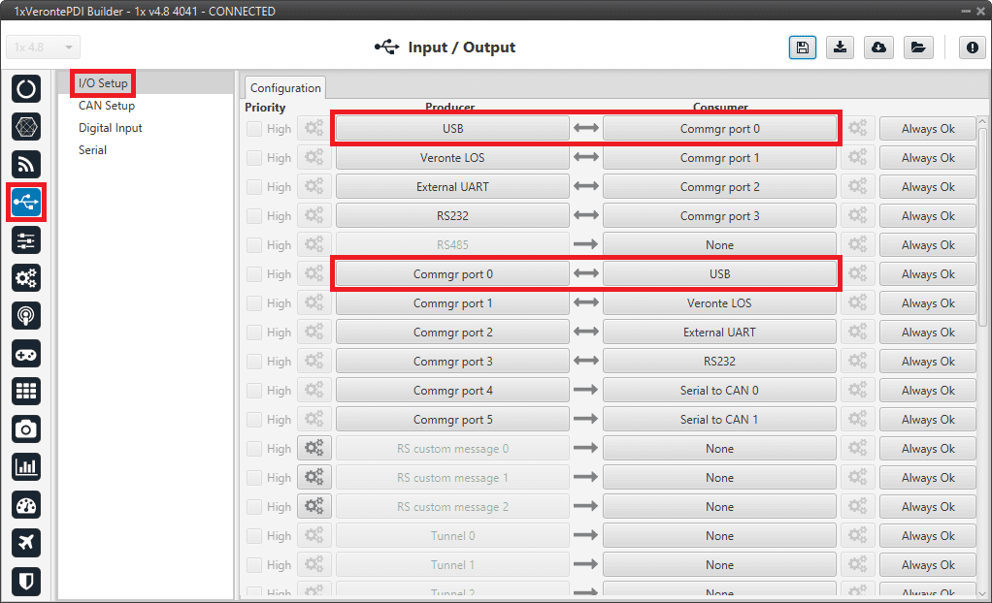Open consumer selector for RS485 showing None
The width and height of the screenshot is (992, 603).
pos(719,245)
